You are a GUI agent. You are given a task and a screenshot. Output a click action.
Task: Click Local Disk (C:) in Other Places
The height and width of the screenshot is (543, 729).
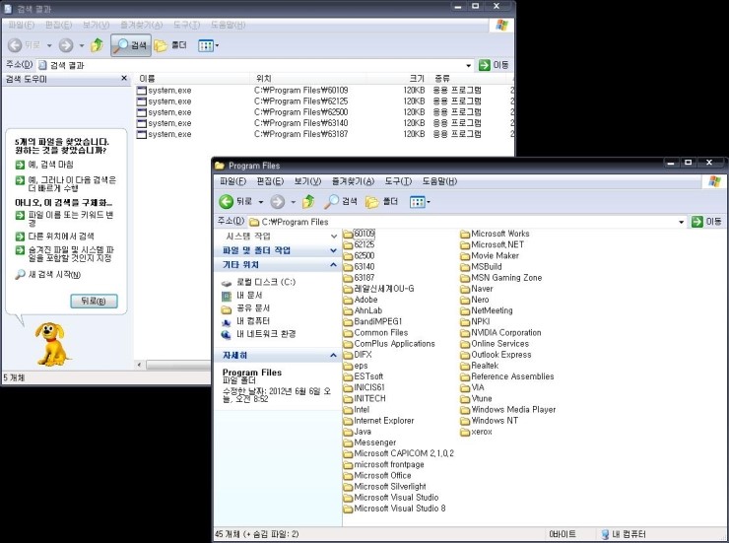click(x=258, y=282)
